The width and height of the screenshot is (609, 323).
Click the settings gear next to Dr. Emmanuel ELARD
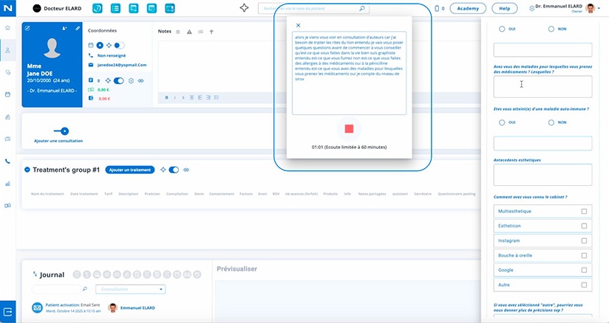coord(532,9)
